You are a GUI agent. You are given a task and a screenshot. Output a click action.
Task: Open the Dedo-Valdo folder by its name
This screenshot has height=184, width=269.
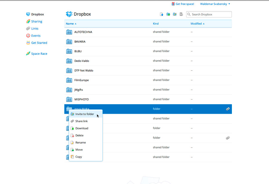[82, 61]
